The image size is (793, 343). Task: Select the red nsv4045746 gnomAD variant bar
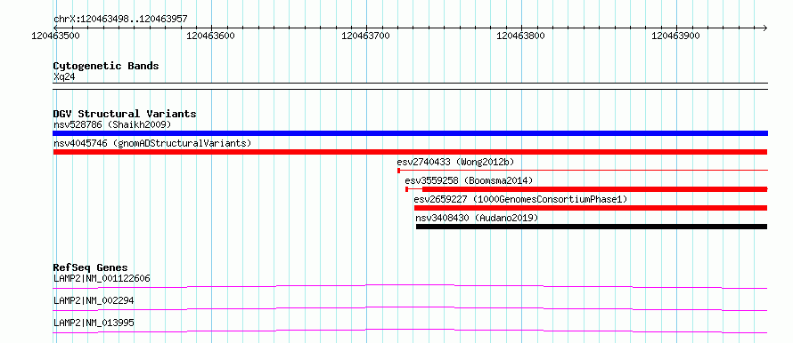(410, 152)
